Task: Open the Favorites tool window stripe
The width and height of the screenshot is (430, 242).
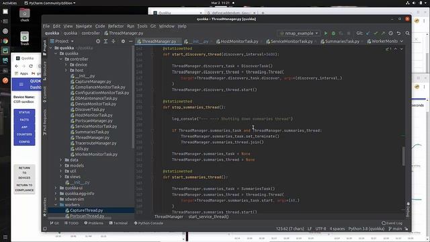Action: [x=45, y=207]
